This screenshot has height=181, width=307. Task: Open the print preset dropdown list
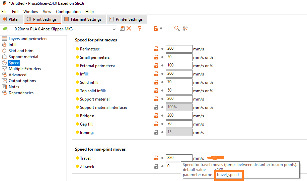[x=114, y=29]
